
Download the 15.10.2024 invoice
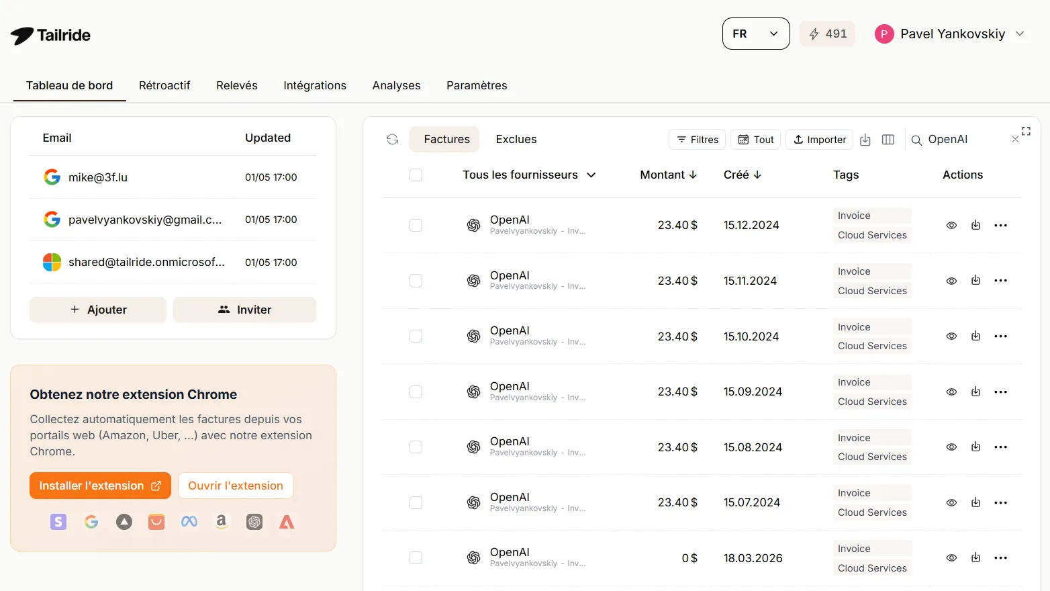tap(975, 336)
